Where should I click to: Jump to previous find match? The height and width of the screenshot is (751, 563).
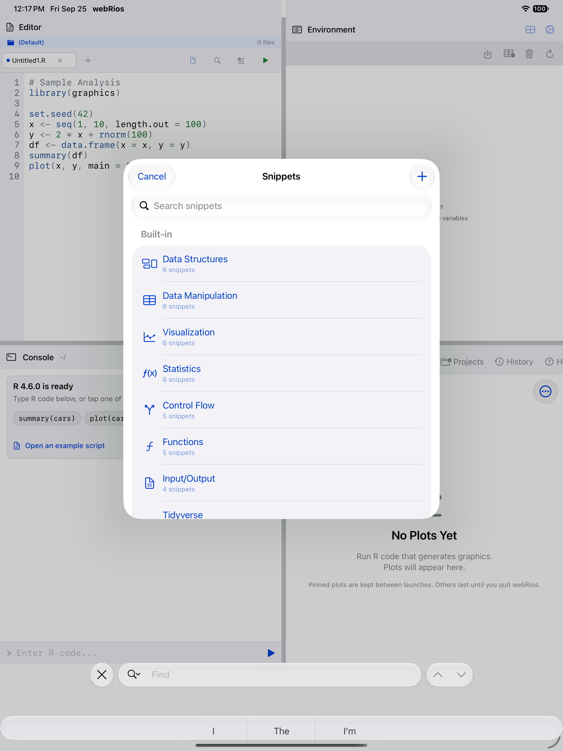(438, 675)
